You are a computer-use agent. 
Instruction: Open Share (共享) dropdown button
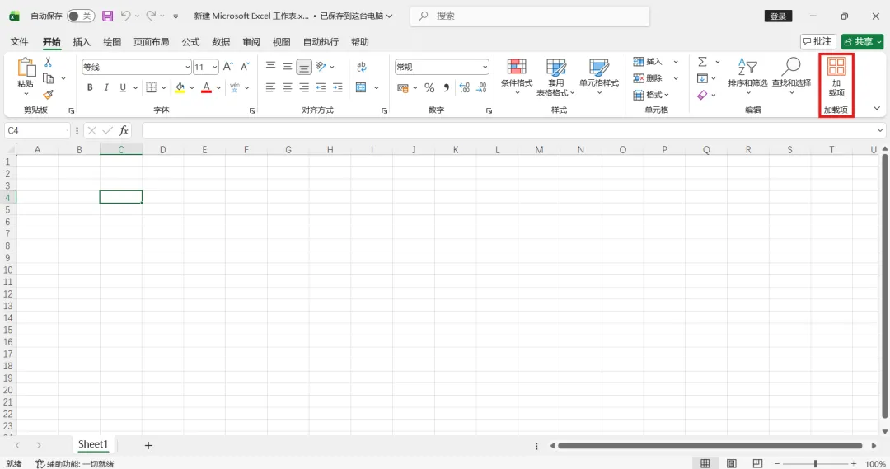tap(862, 41)
